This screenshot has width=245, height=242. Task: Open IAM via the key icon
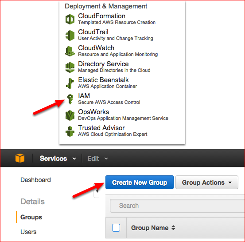pos(70,99)
